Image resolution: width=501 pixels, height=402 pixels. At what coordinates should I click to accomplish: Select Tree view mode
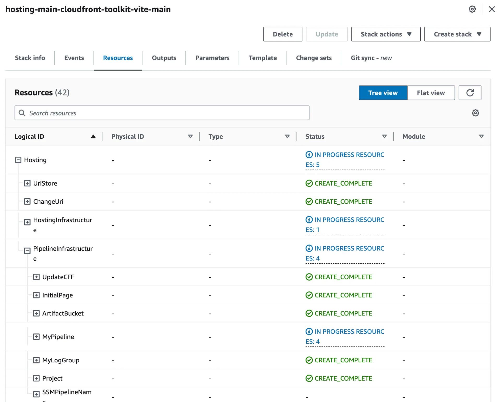tap(383, 93)
